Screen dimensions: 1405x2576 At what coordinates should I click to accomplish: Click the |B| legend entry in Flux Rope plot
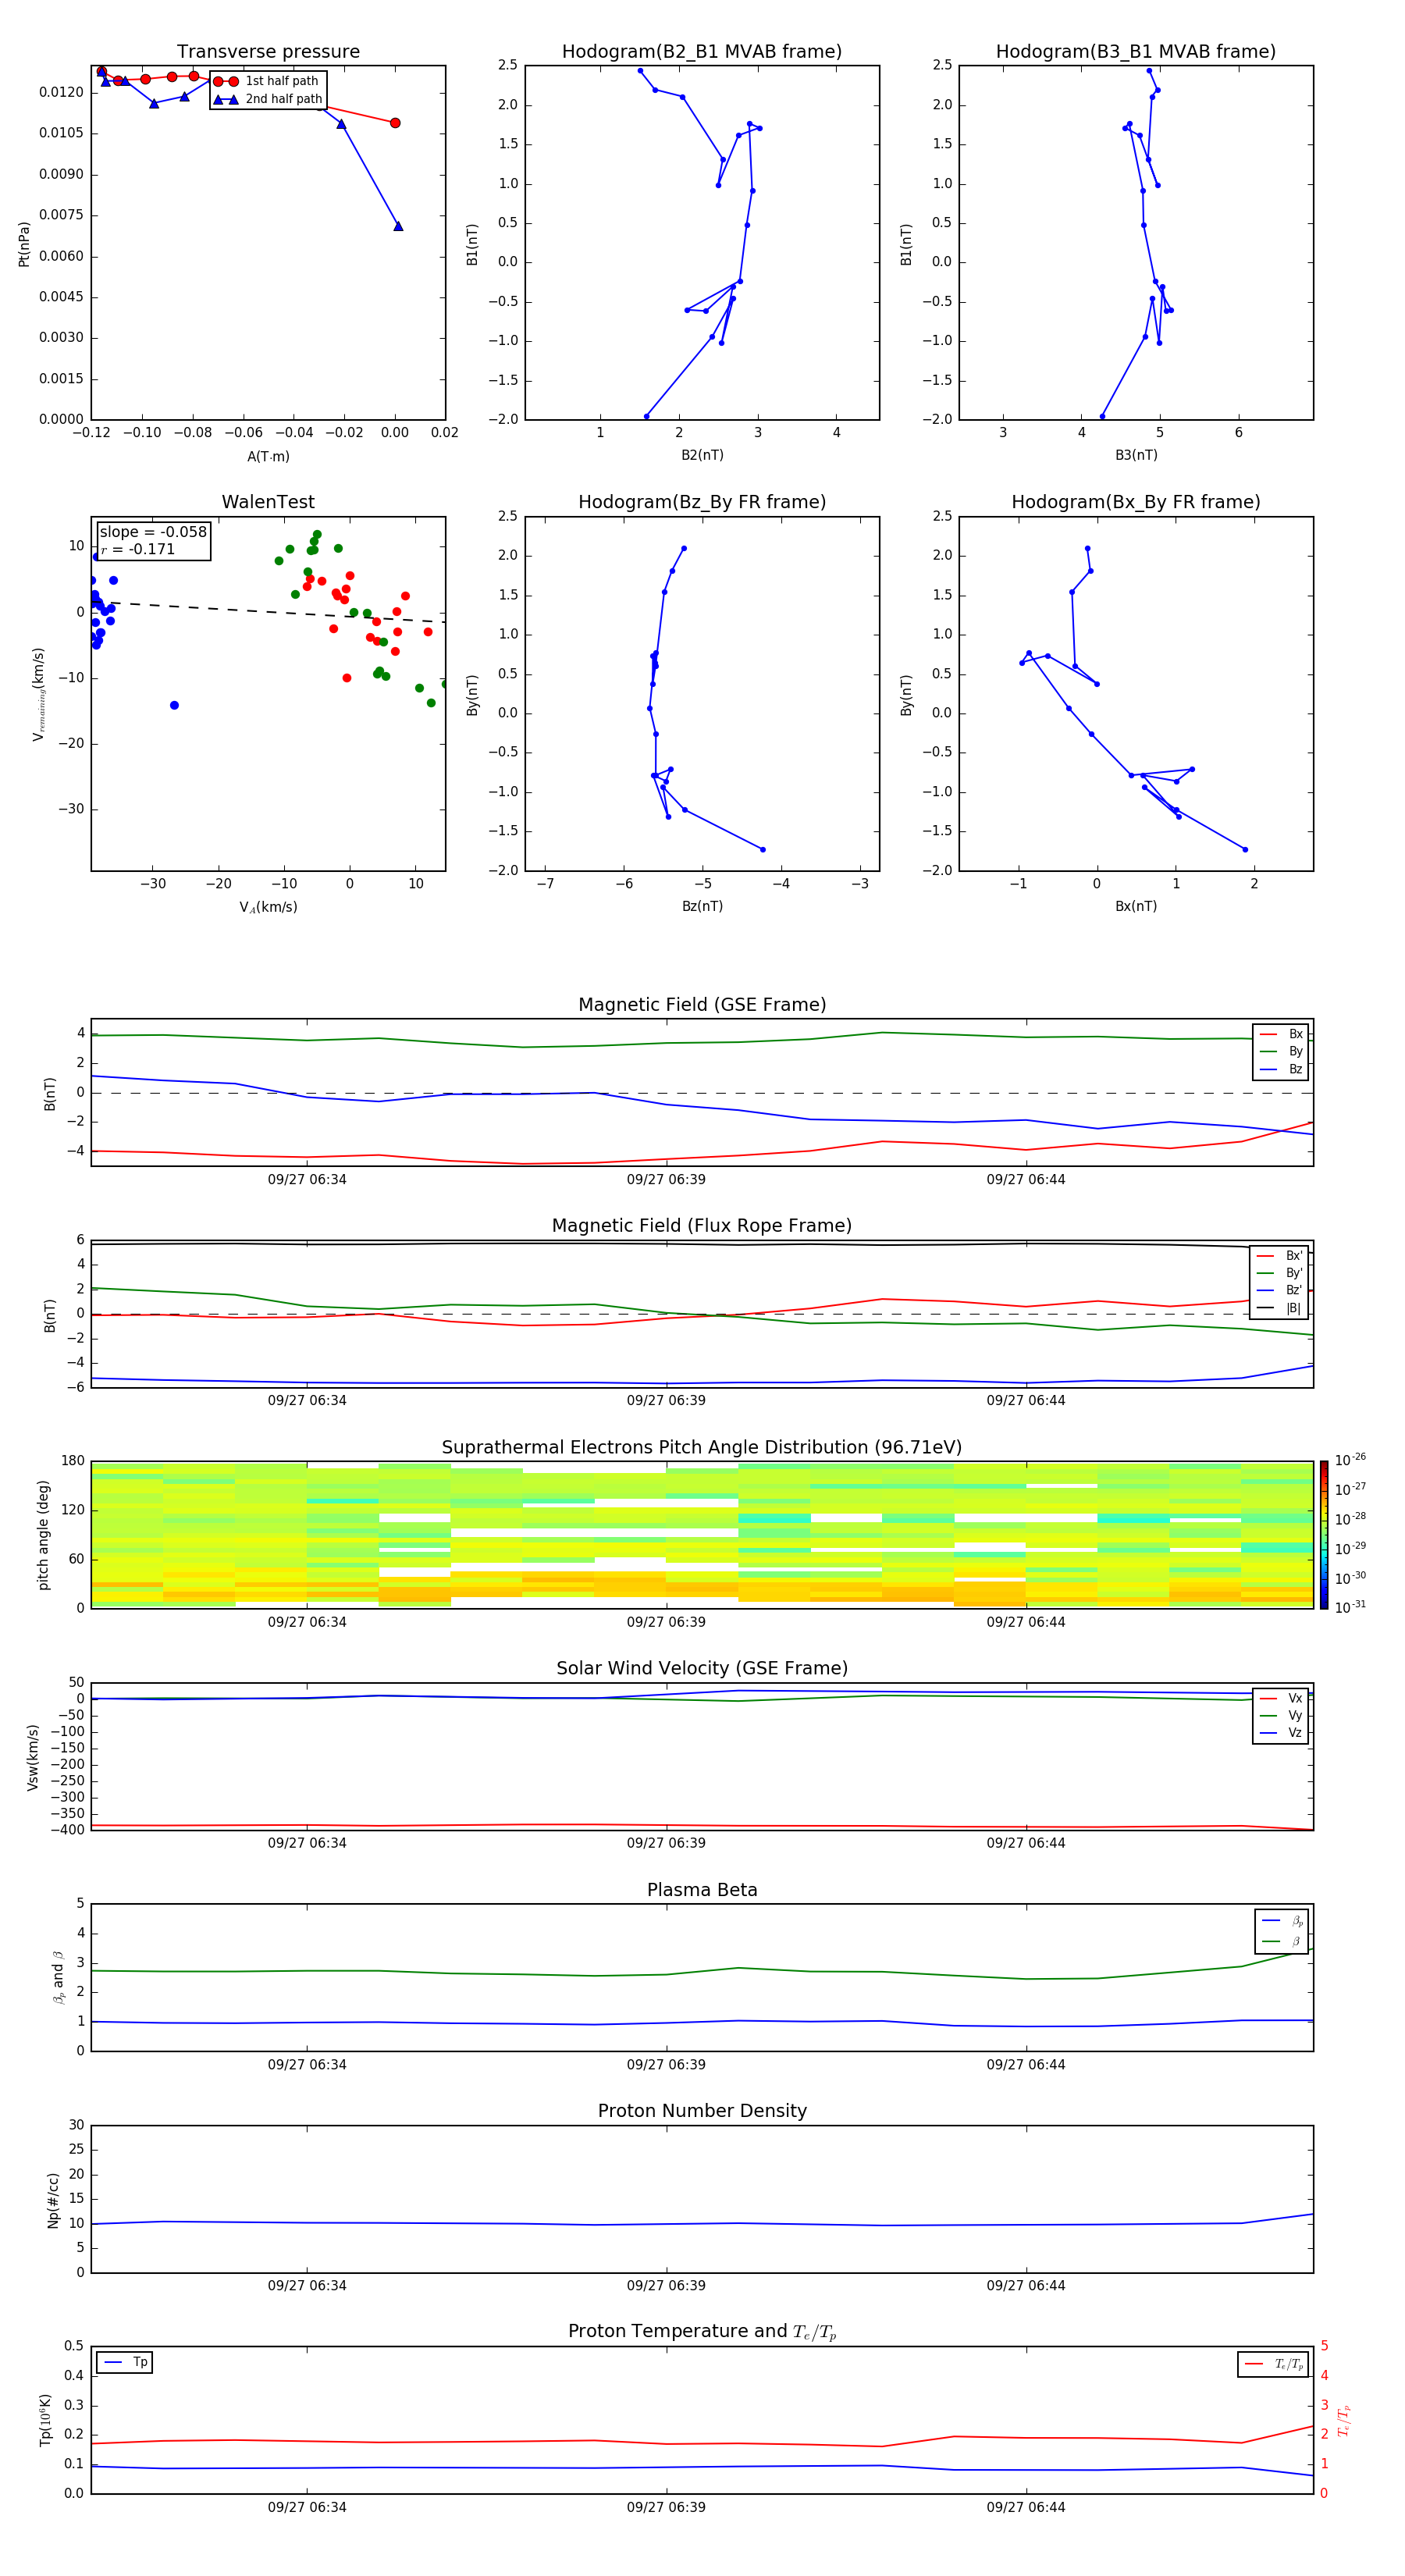coord(1279,1308)
